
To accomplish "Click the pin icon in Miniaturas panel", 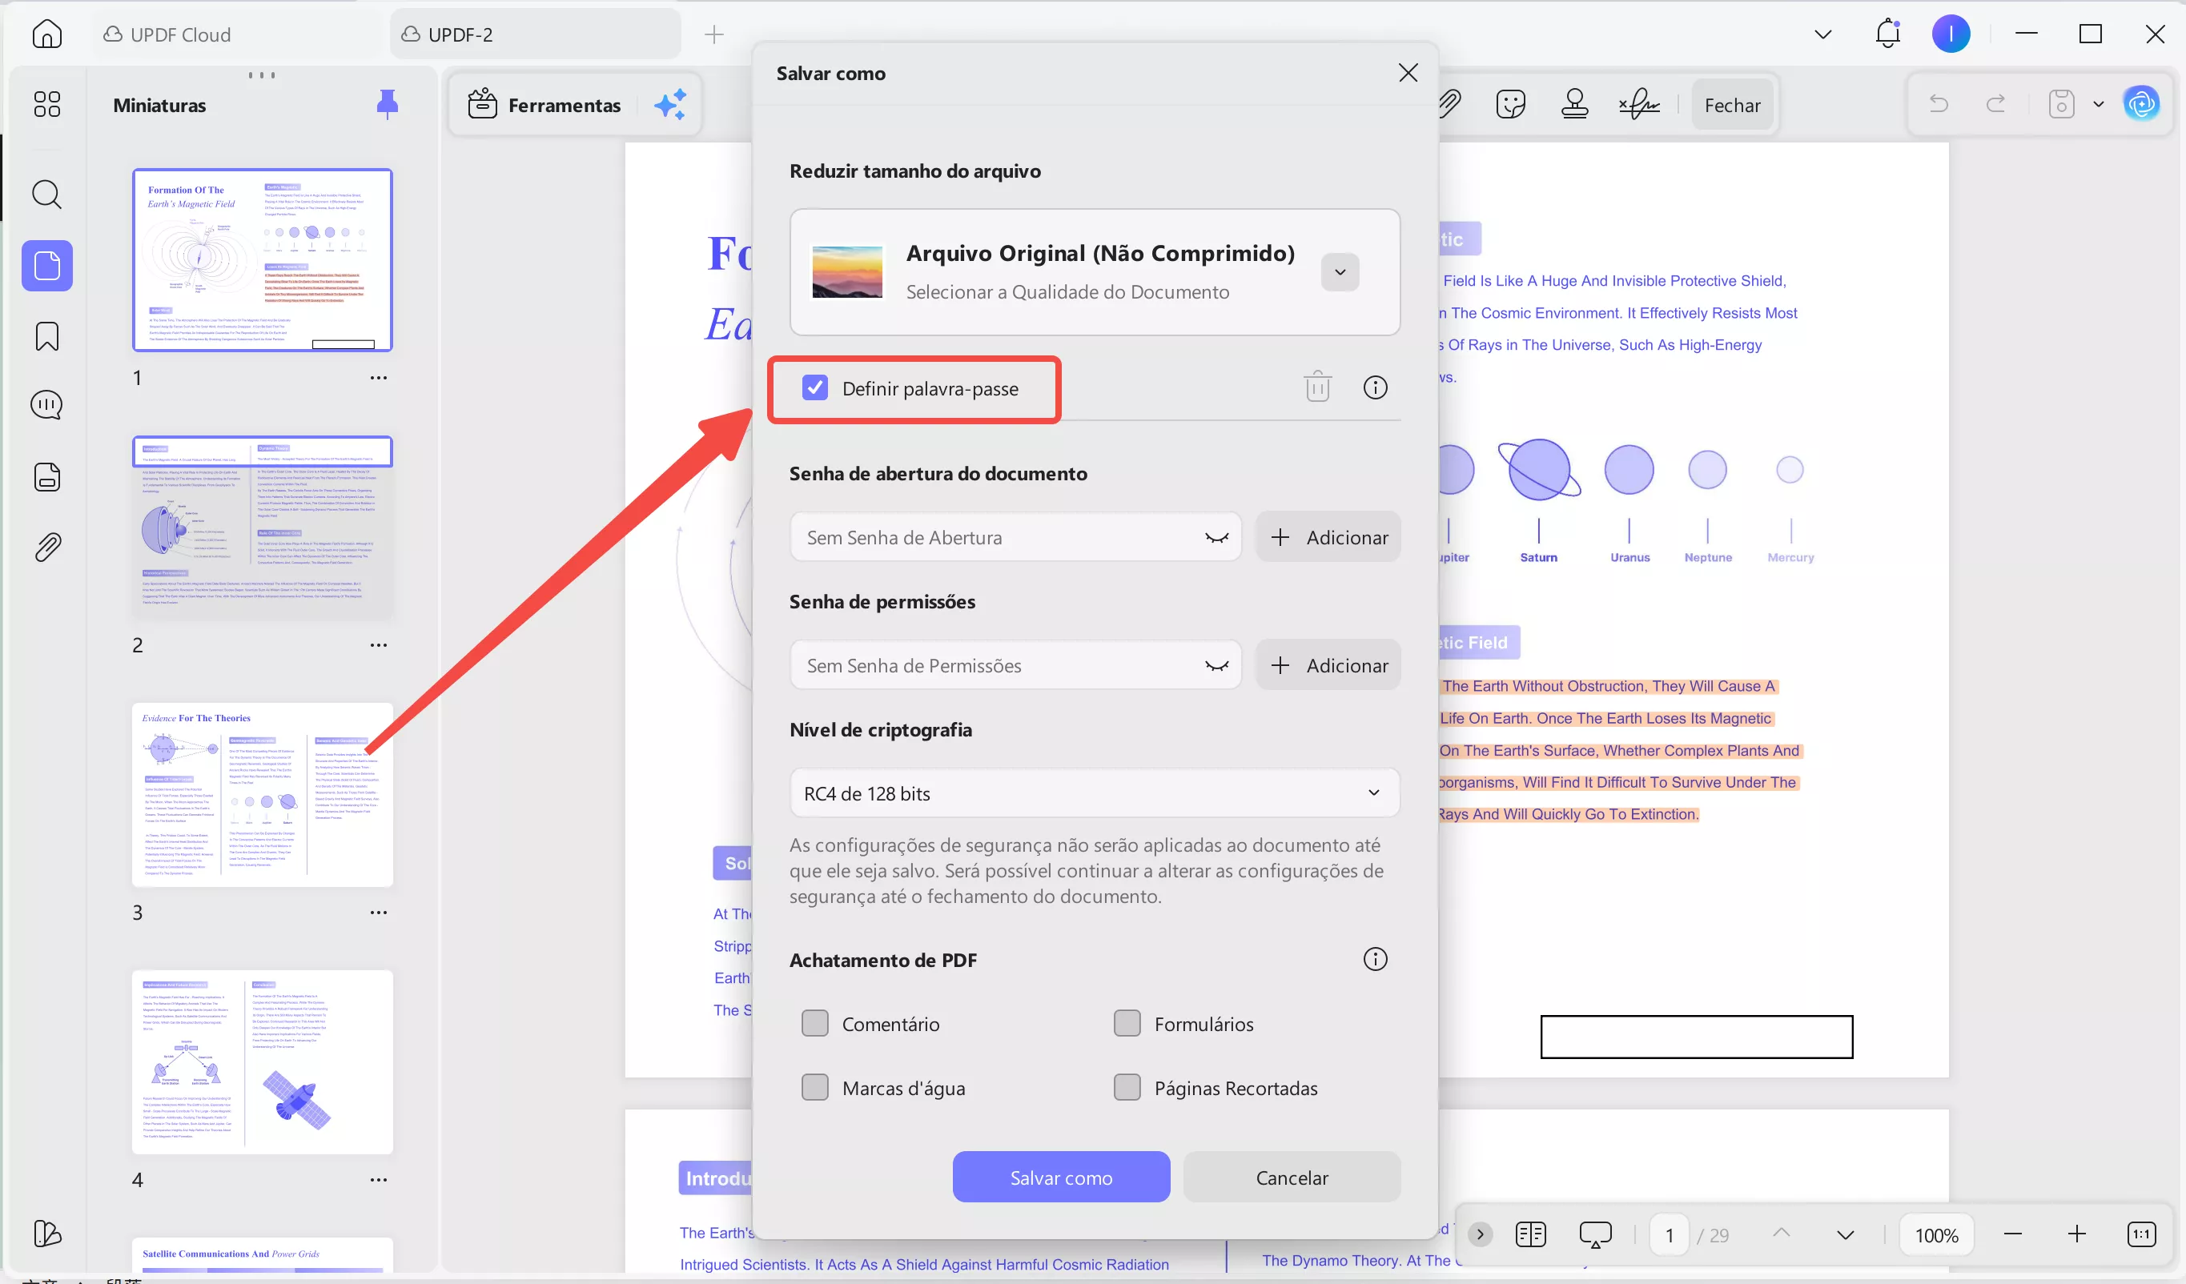I will pos(387,104).
